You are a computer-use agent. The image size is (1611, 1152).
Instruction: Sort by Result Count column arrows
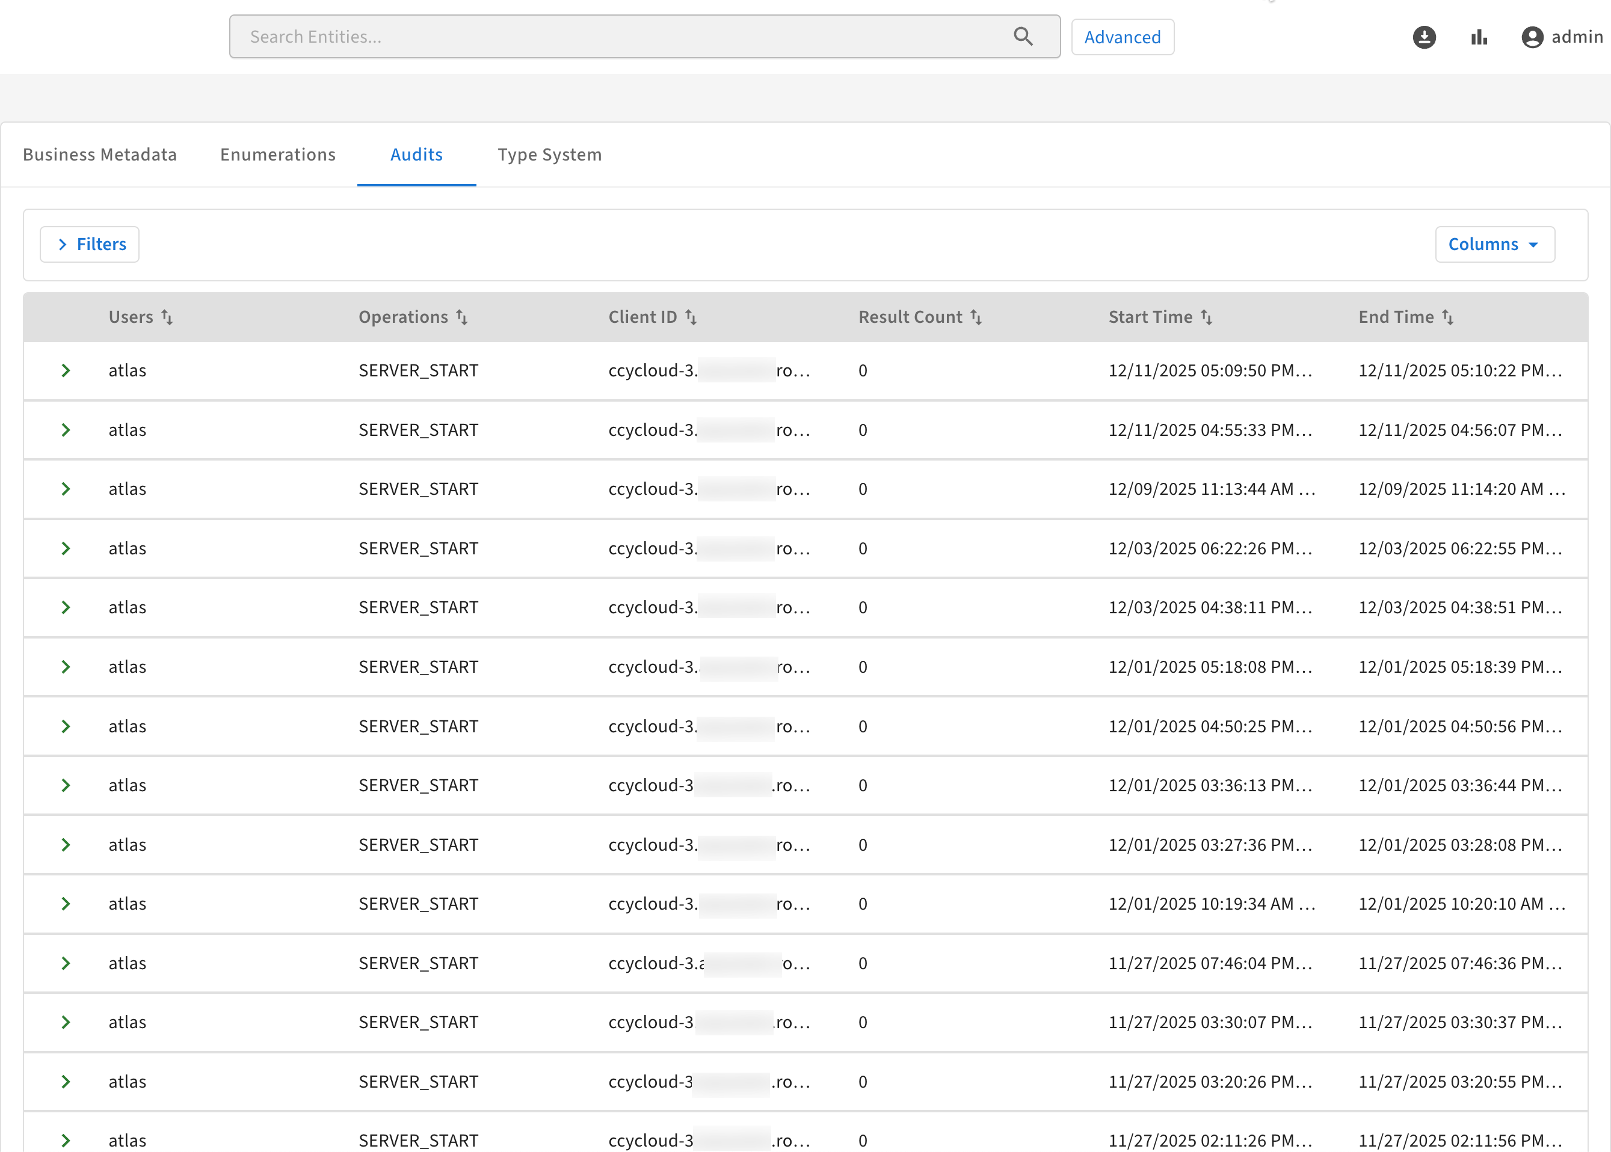coord(976,317)
